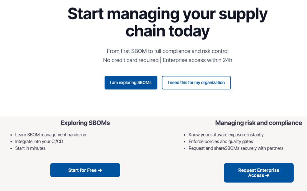Click the Start for Free button
Image resolution: width=307 pixels, height=191 pixels.
click(85, 170)
